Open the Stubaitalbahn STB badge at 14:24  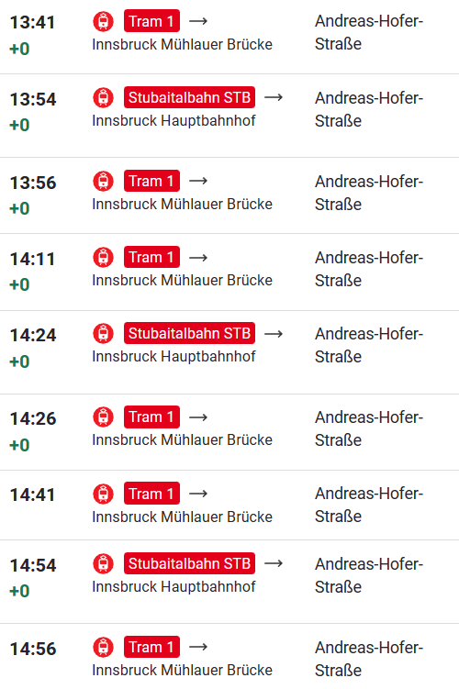(x=189, y=333)
